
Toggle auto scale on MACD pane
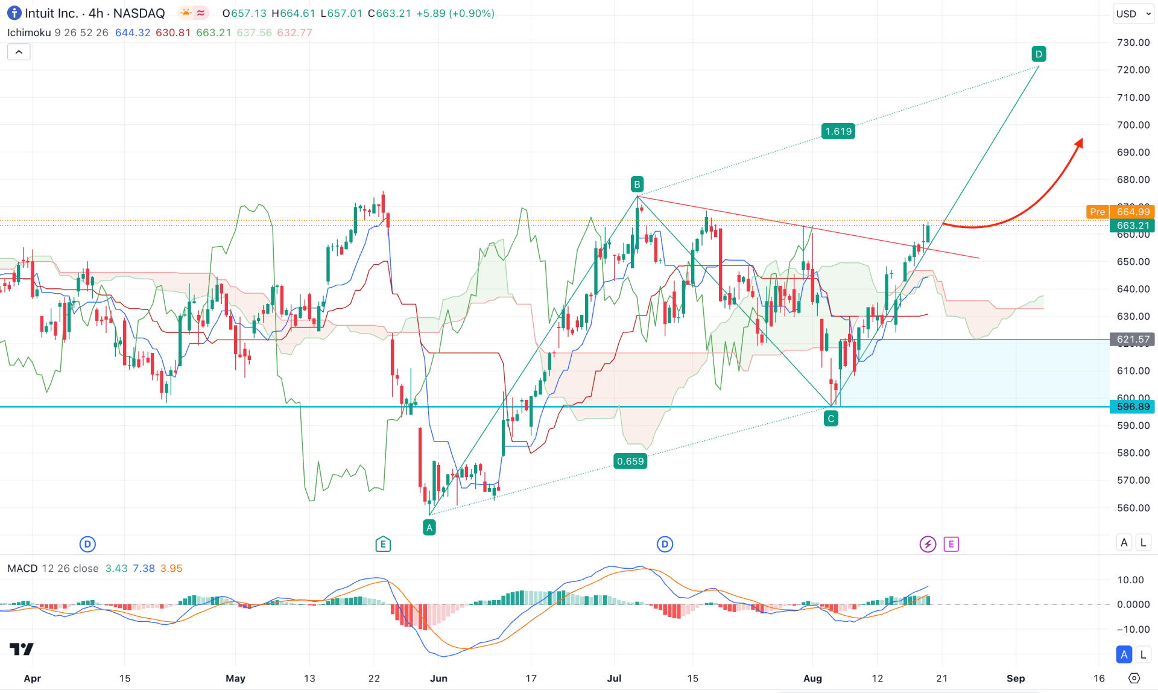click(x=1124, y=654)
